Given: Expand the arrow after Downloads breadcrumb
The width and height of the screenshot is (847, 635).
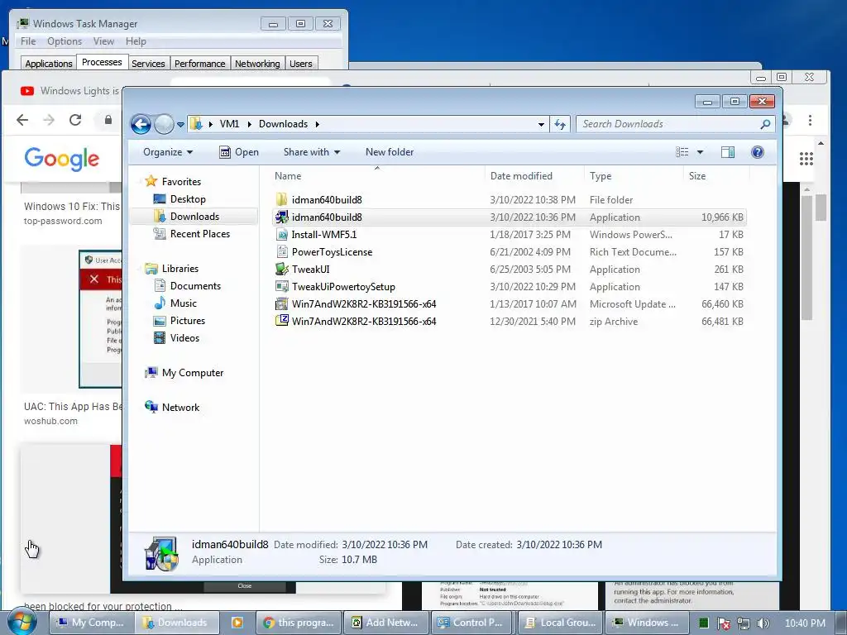Looking at the screenshot, I should tap(317, 124).
